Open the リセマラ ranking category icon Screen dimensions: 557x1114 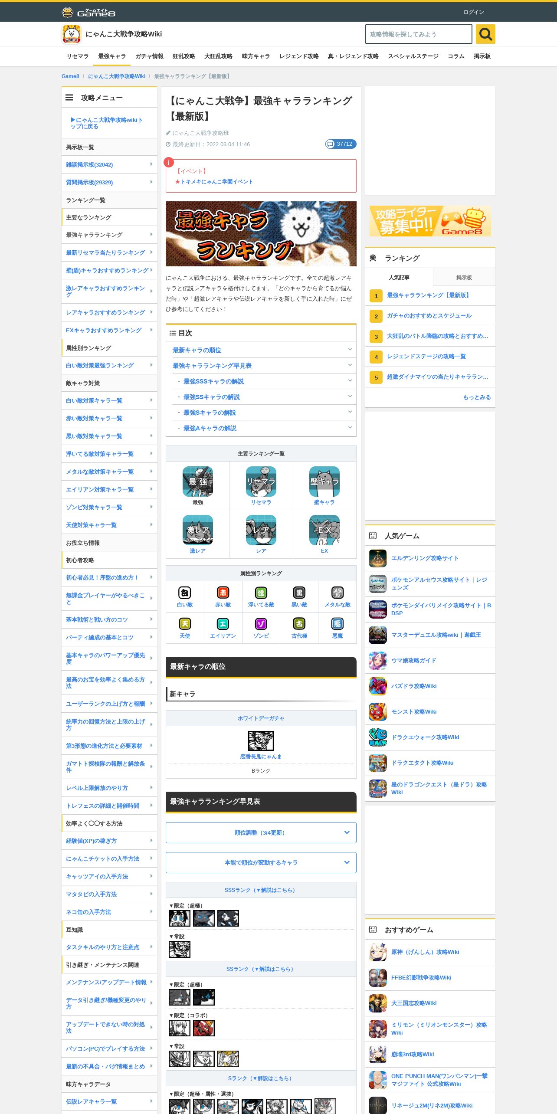(x=261, y=482)
